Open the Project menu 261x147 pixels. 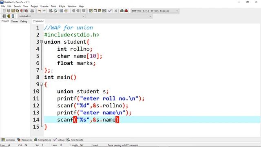coord(34,7)
